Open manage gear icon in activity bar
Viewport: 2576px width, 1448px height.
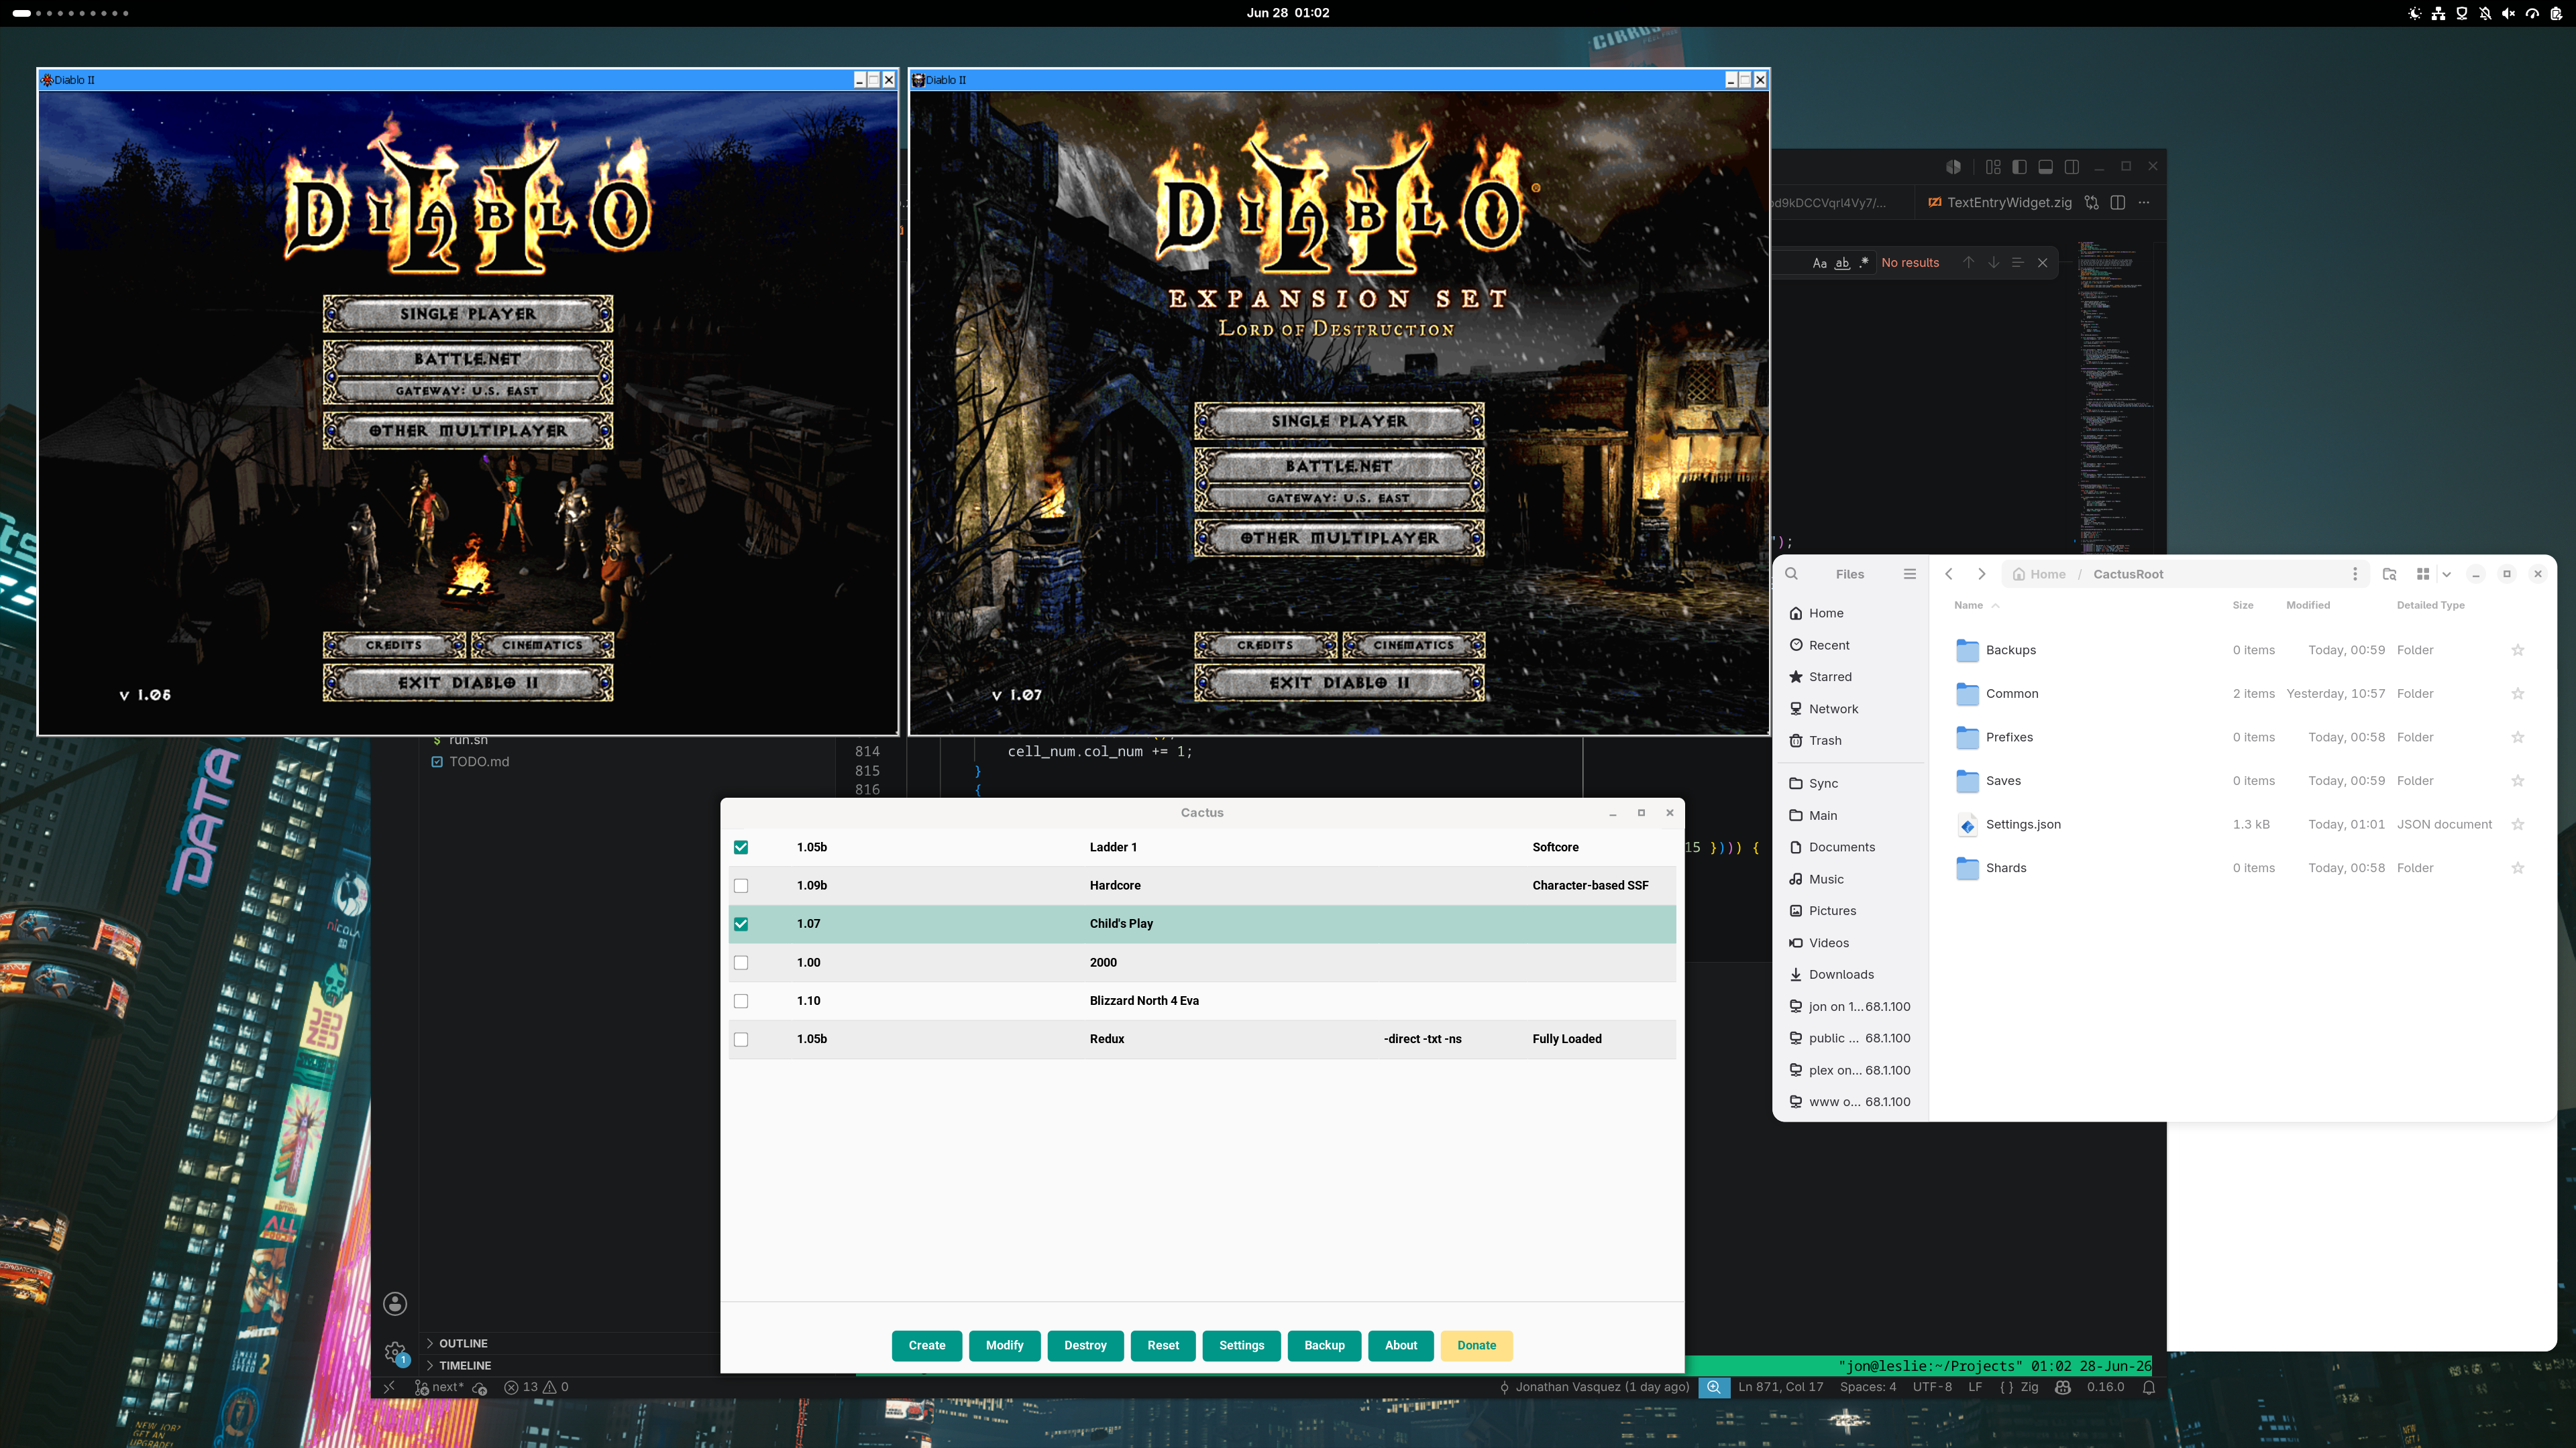(x=395, y=1353)
